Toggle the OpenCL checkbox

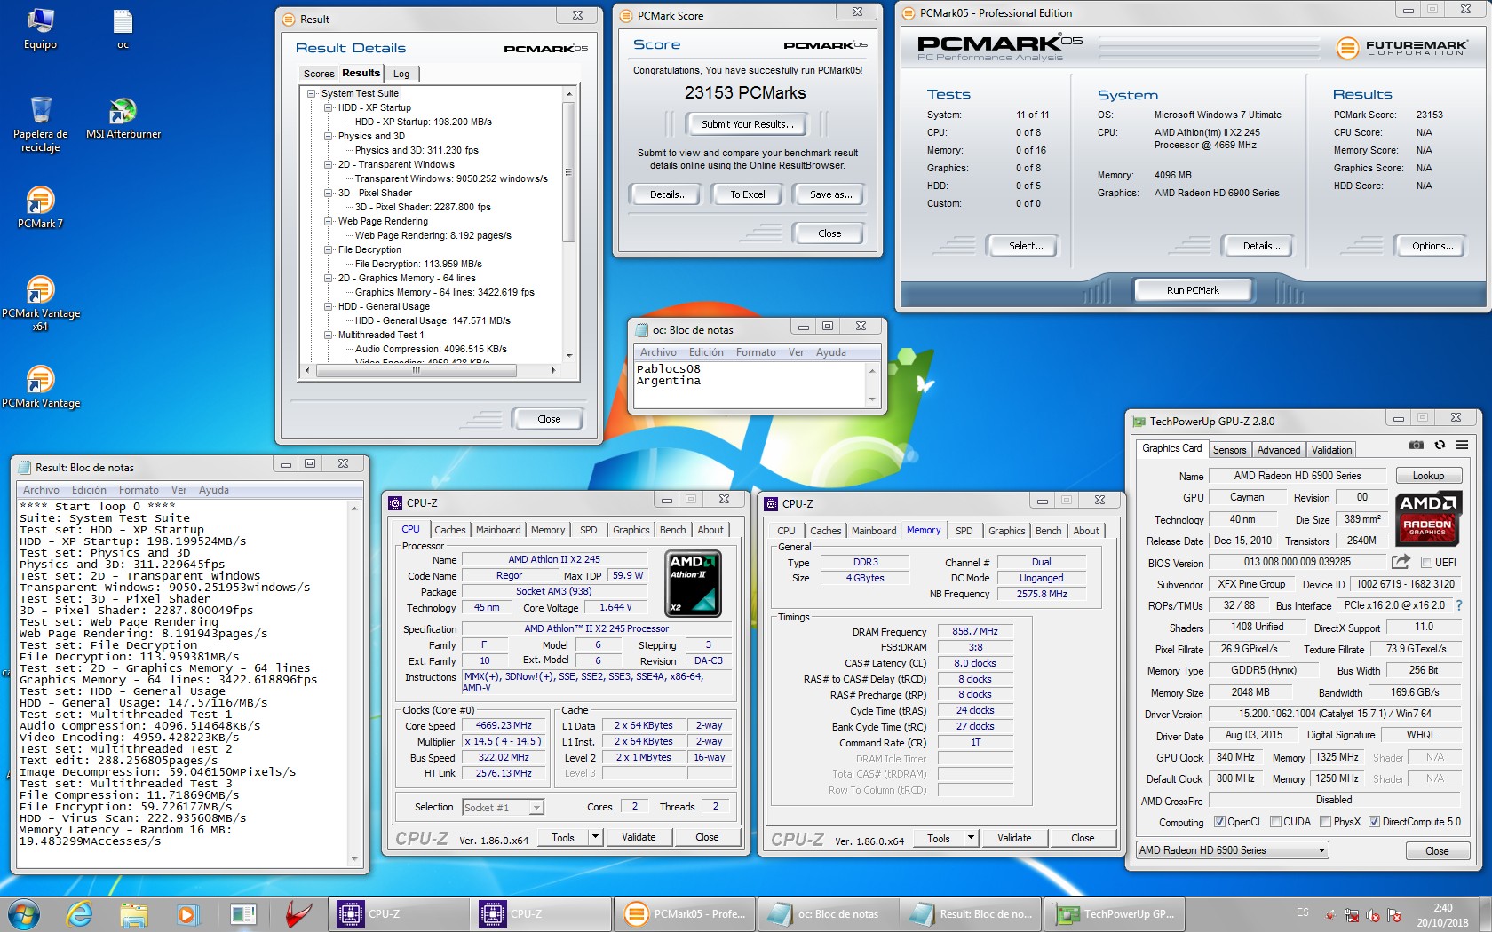[1219, 822]
